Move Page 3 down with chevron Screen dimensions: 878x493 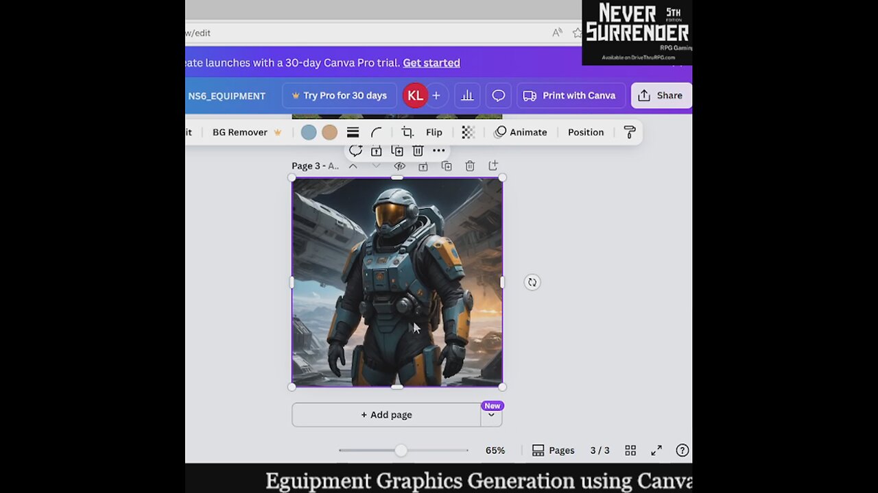tap(376, 166)
